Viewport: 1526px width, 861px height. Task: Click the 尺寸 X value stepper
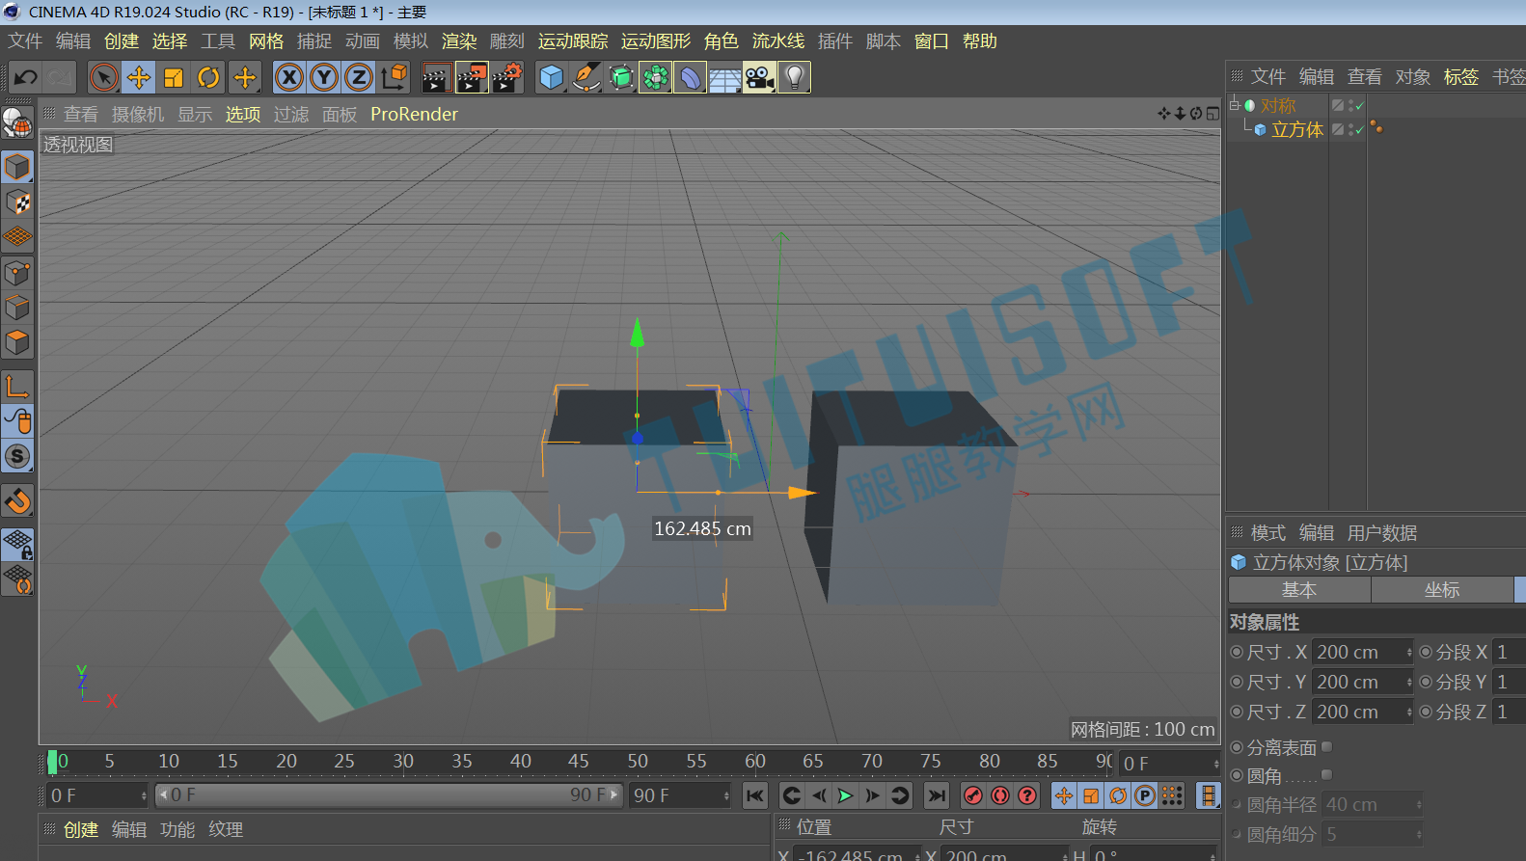(1408, 653)
